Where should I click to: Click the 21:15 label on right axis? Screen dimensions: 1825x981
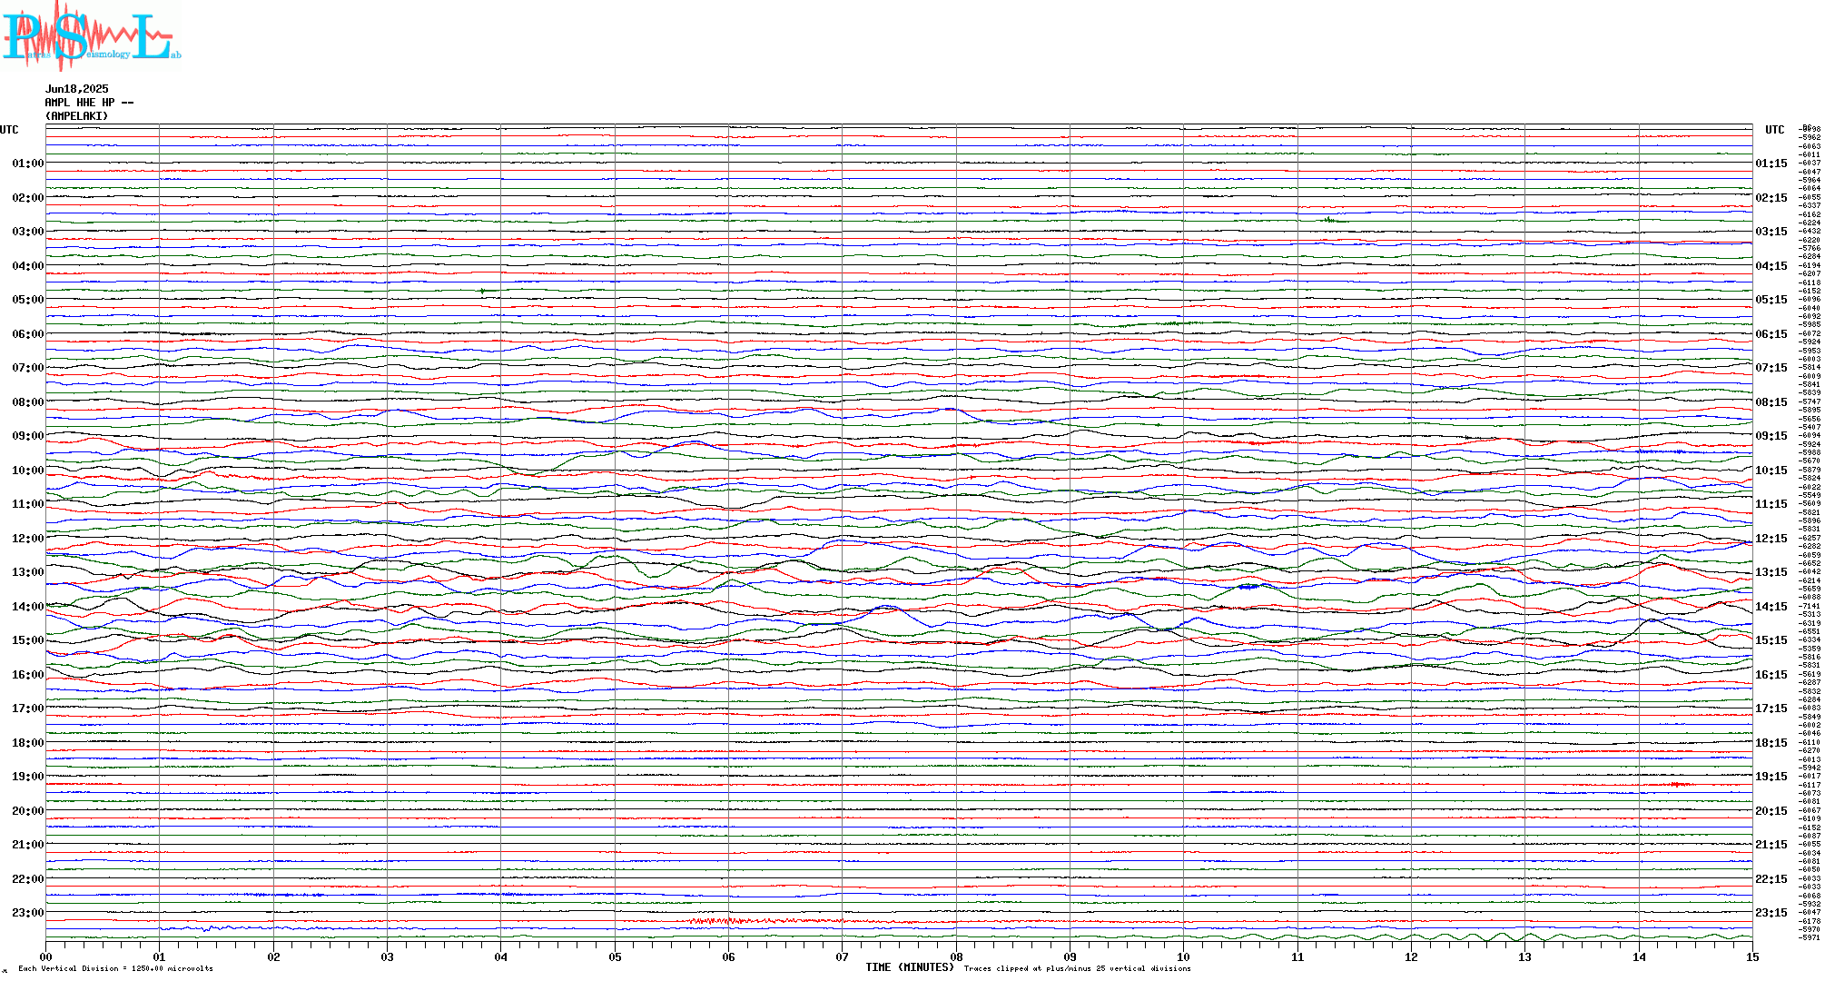[1771, 845]
